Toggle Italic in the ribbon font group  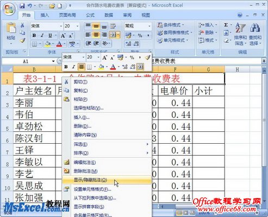(x=42, y=35)
